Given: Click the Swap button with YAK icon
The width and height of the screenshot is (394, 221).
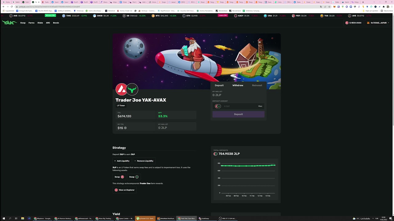Looking at the screenshot, I should 134,177.
